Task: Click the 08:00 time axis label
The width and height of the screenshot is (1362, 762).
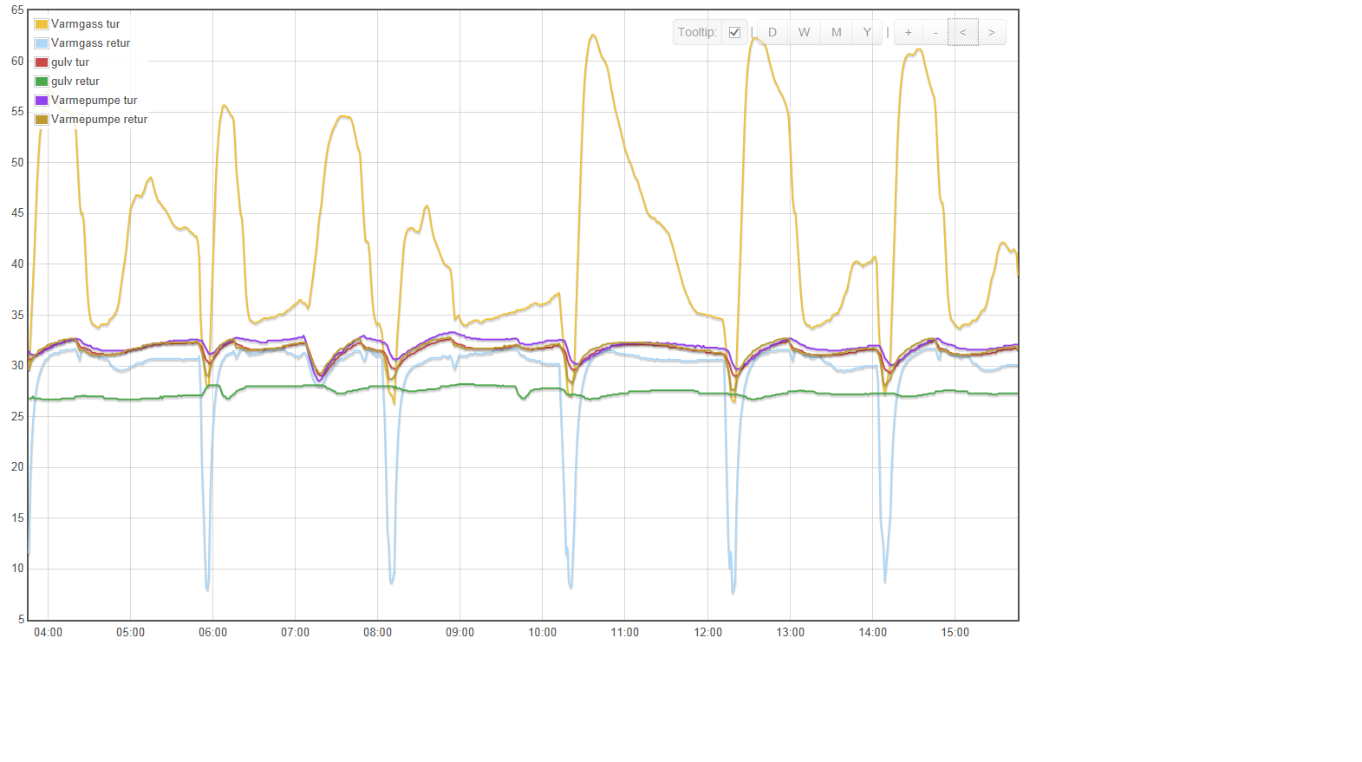Action: click(378, 633)
